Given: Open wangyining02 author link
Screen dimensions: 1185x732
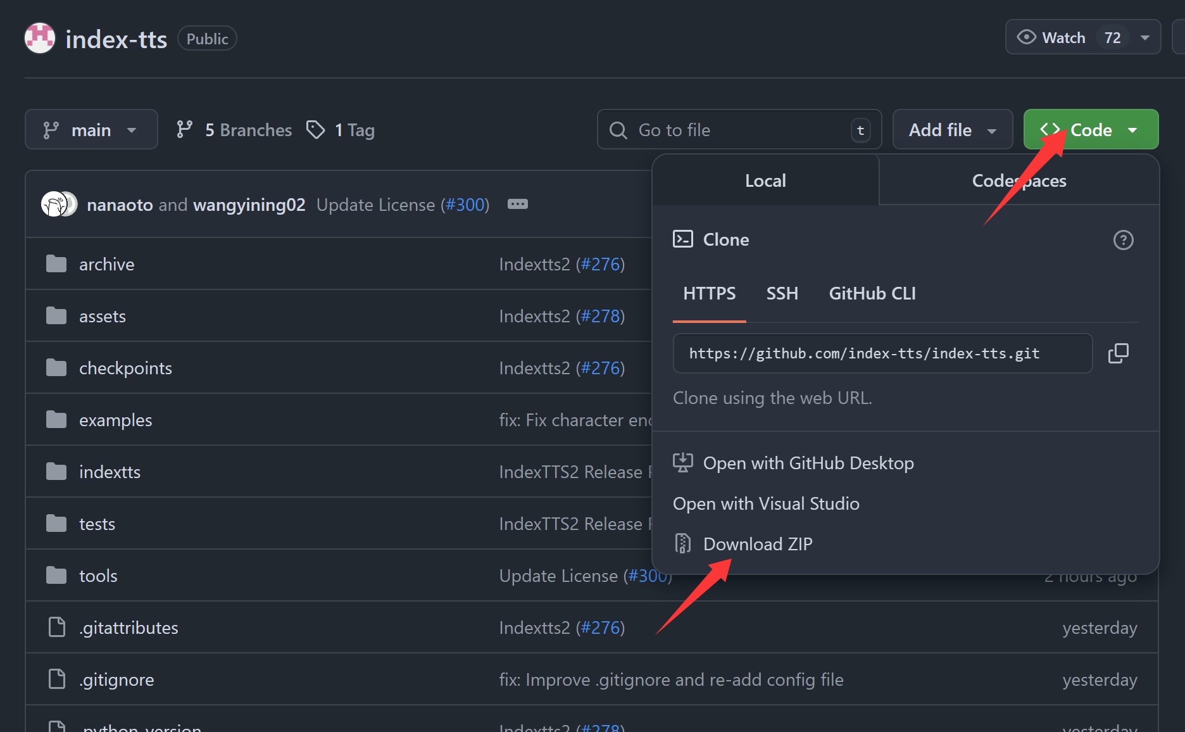Looking at the screenshot, I should 249,205.
